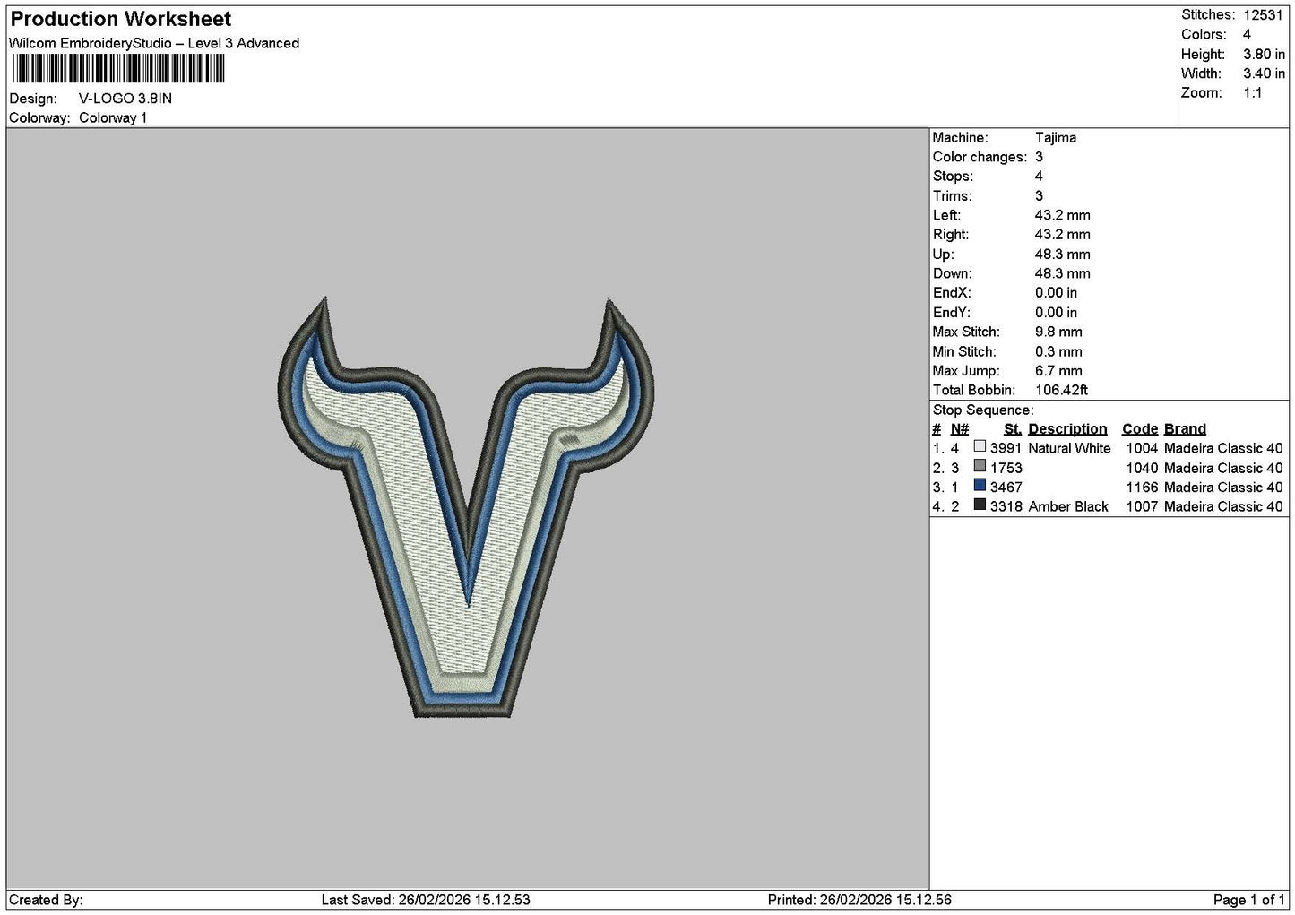
Task: Click the 'Trims:' label
Action: [952, 196]
